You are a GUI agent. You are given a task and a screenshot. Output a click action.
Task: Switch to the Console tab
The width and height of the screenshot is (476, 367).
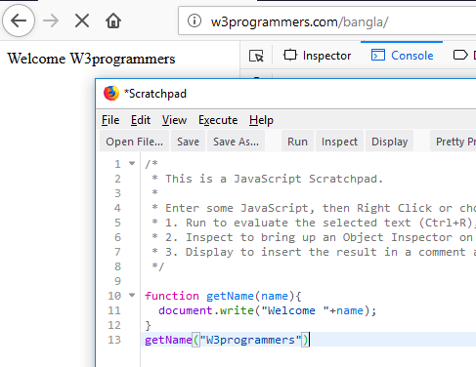402,56
